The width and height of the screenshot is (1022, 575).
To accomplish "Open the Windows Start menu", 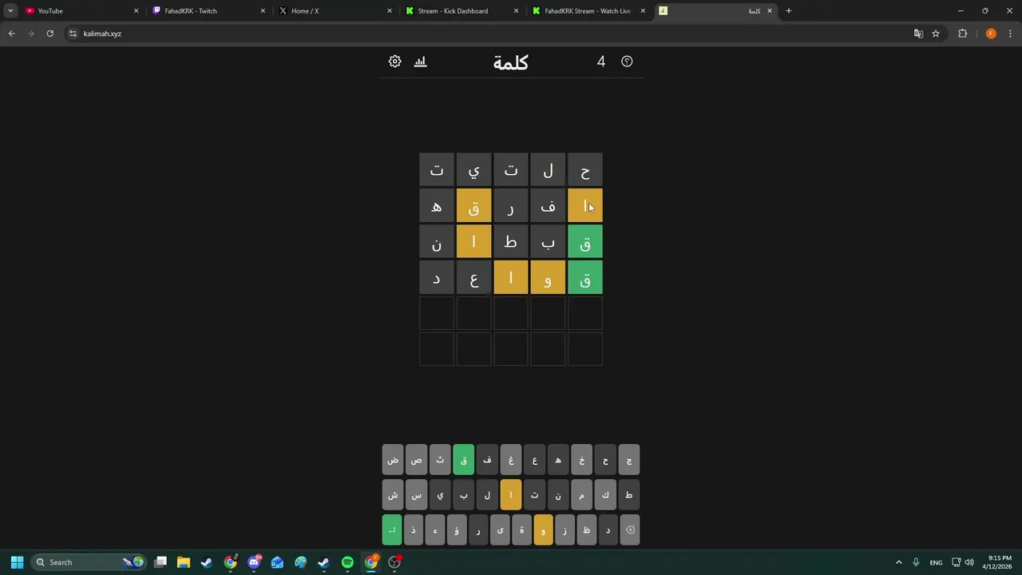I will (x=17, y=562).
